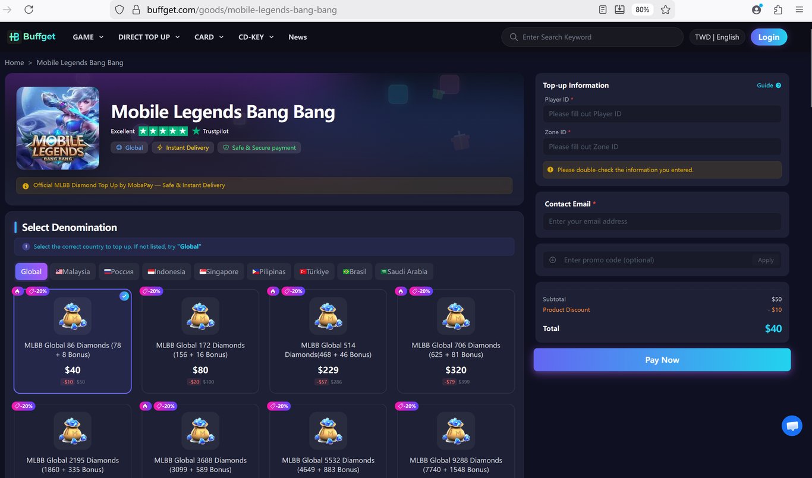Image resolution: width=812 pixels, height=478 pixels.
Task: Click the Login button
Action: coord(769,37)
